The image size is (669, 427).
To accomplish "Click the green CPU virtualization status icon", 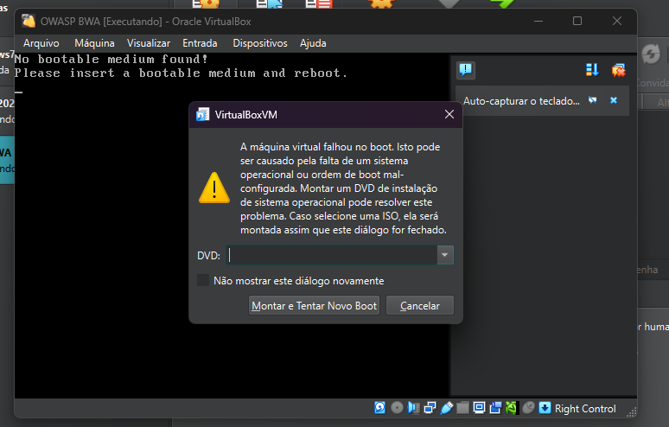I will [511, 408].
